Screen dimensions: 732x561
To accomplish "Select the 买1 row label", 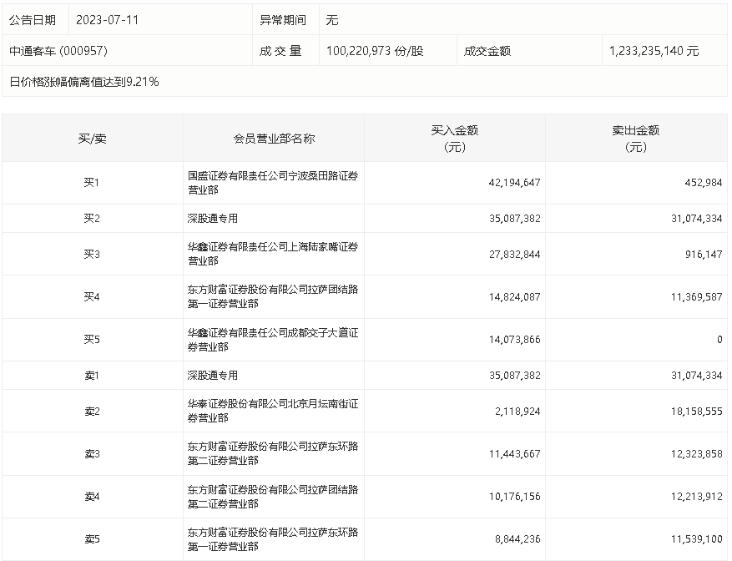I will click(x=92, y=183).
